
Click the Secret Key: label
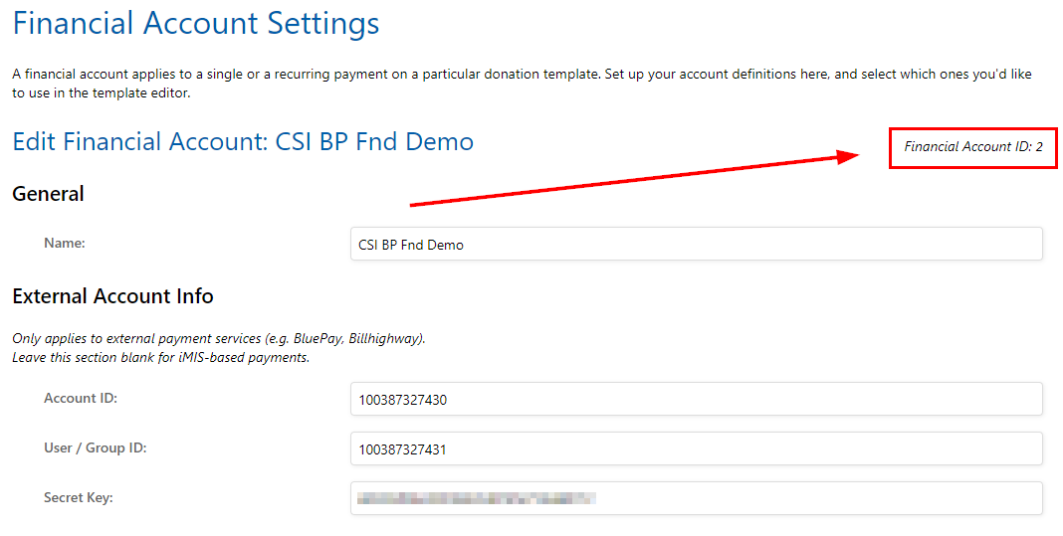78,497
